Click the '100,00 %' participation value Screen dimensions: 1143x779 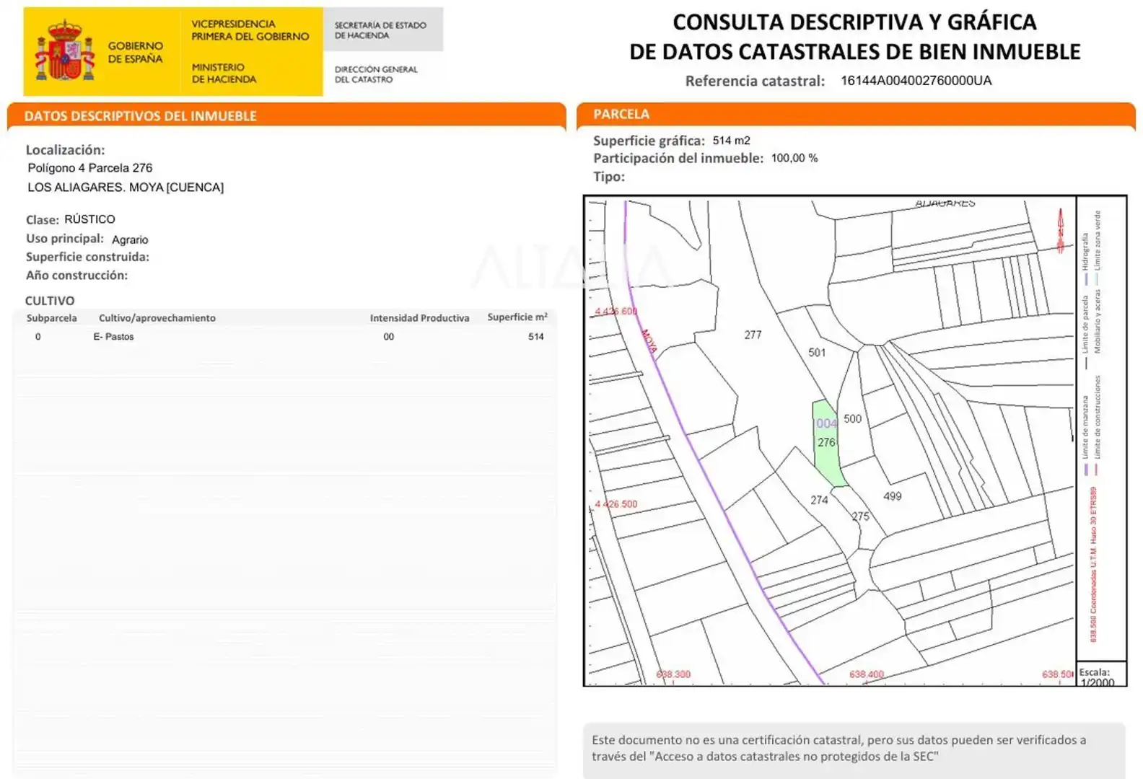tap(794, 158)
